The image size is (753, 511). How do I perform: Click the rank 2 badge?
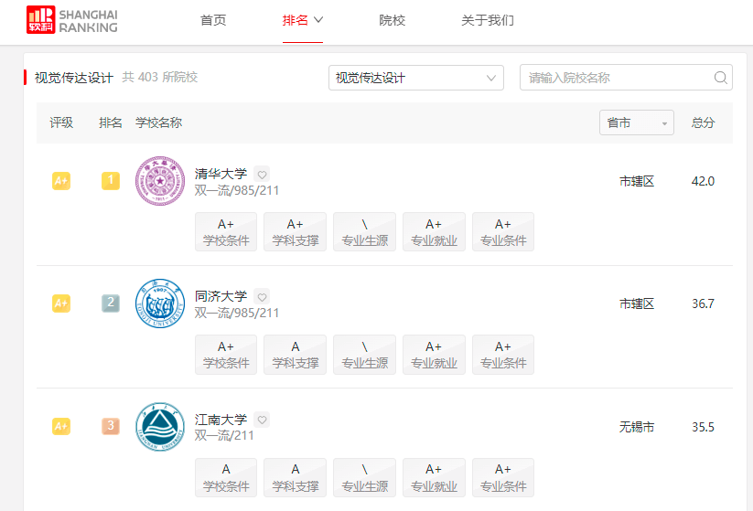point(111,303)
